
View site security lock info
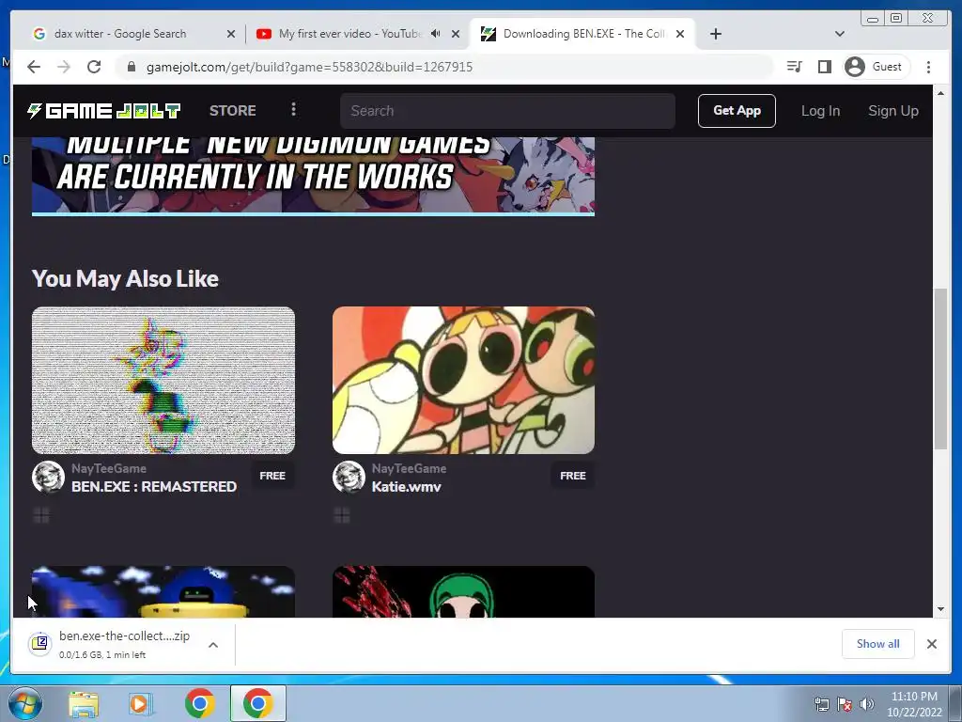click(131, 67)
